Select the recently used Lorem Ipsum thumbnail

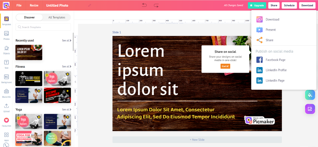click(29, 52)
